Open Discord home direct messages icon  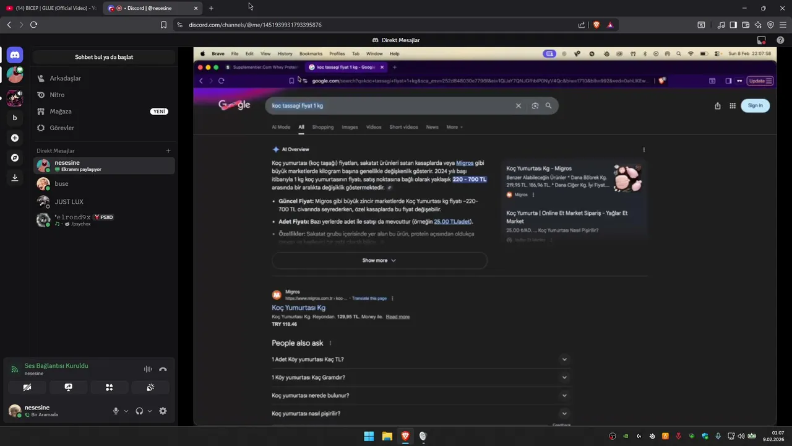click(15, 55)
